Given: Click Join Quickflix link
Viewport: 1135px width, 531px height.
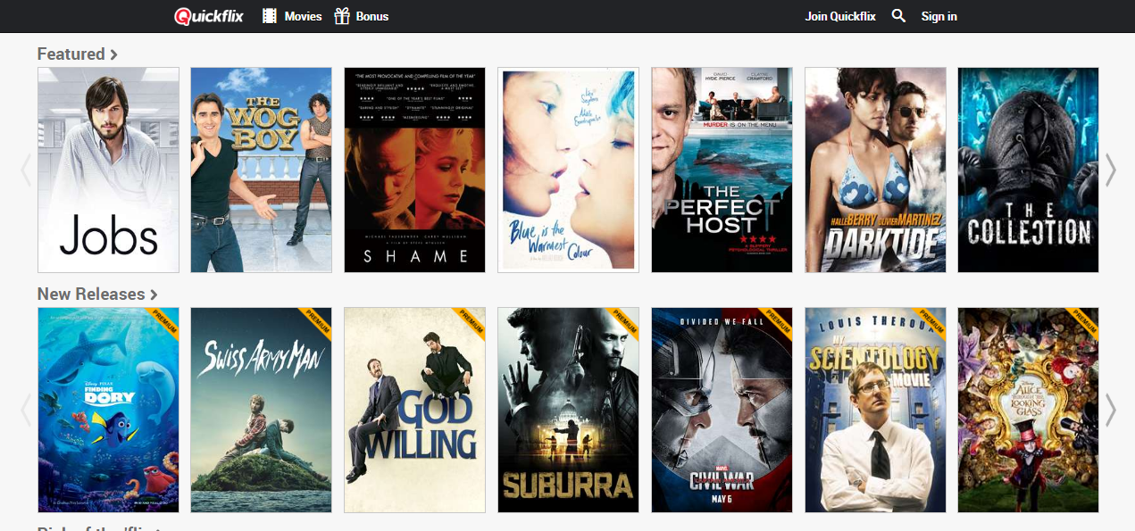Looking at the screenshot, I should [840, 16].
